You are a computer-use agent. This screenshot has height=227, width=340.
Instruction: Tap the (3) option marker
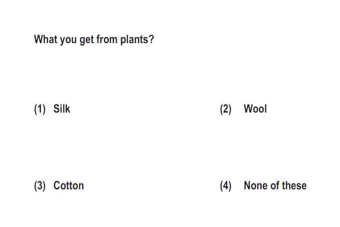click(x=40, y=186)
